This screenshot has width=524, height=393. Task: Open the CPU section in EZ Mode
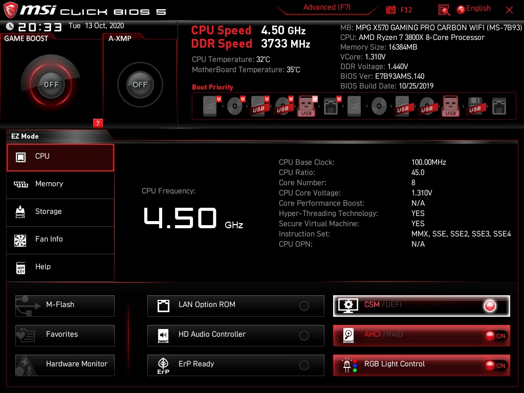(x=60, y=158)
